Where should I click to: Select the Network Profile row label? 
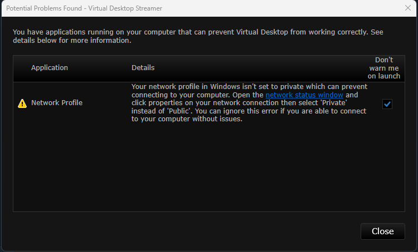[x=57, y=103]
